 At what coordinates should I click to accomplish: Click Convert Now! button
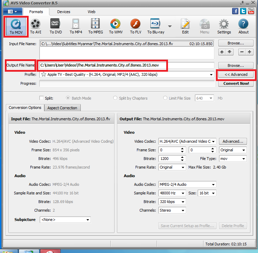236,83
